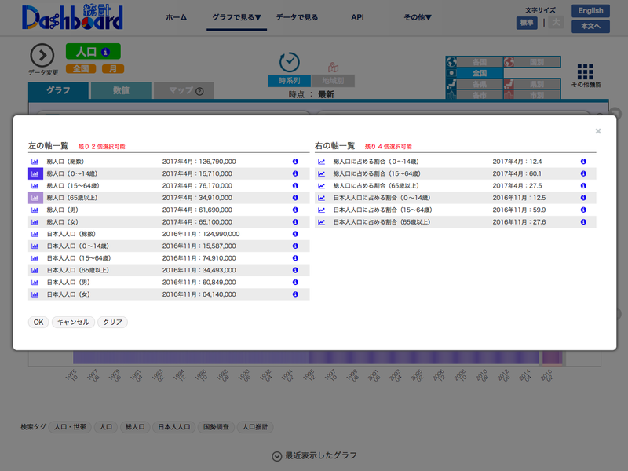
Task: Select 全国 region option
Action: point(480,73)
